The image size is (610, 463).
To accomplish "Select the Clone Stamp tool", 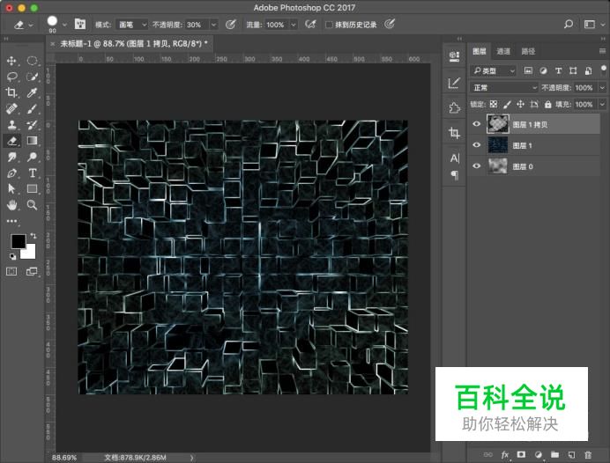I will tap(11, 124).
